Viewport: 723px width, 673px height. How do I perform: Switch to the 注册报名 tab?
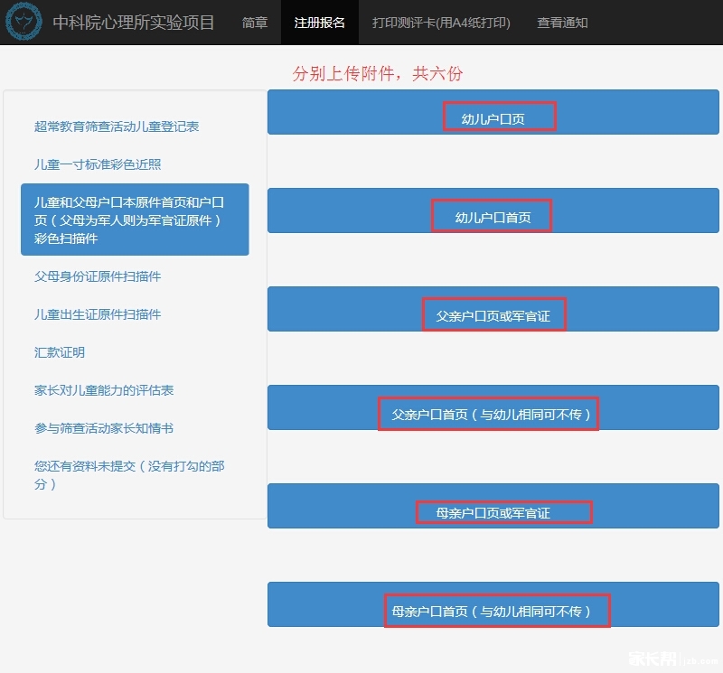[x=320, y=23]
